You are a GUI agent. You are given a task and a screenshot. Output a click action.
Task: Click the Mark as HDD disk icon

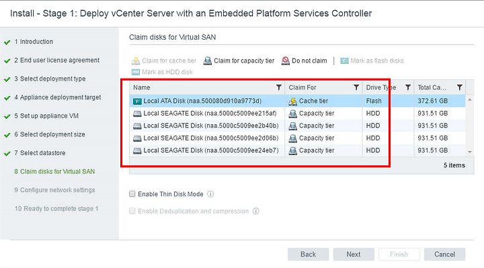click(x=136, y=72)
